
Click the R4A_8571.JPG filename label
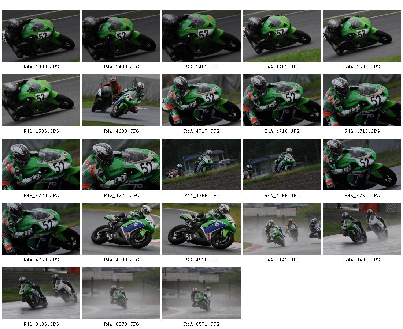[202, 324]
